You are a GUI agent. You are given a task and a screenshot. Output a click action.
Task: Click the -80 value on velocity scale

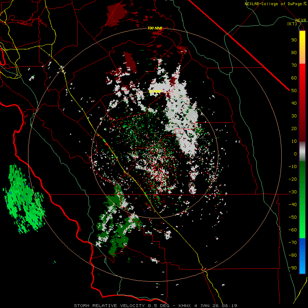(x=293, y=255)
